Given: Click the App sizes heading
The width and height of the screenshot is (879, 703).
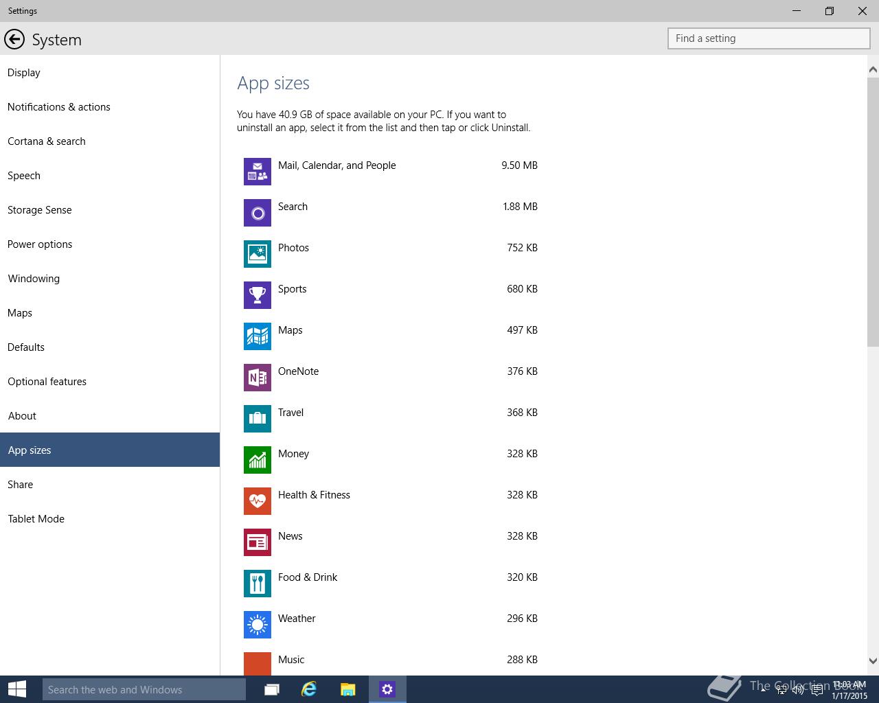Looking at the screenshot, I should pyautogui.click(x=273, y=84).
